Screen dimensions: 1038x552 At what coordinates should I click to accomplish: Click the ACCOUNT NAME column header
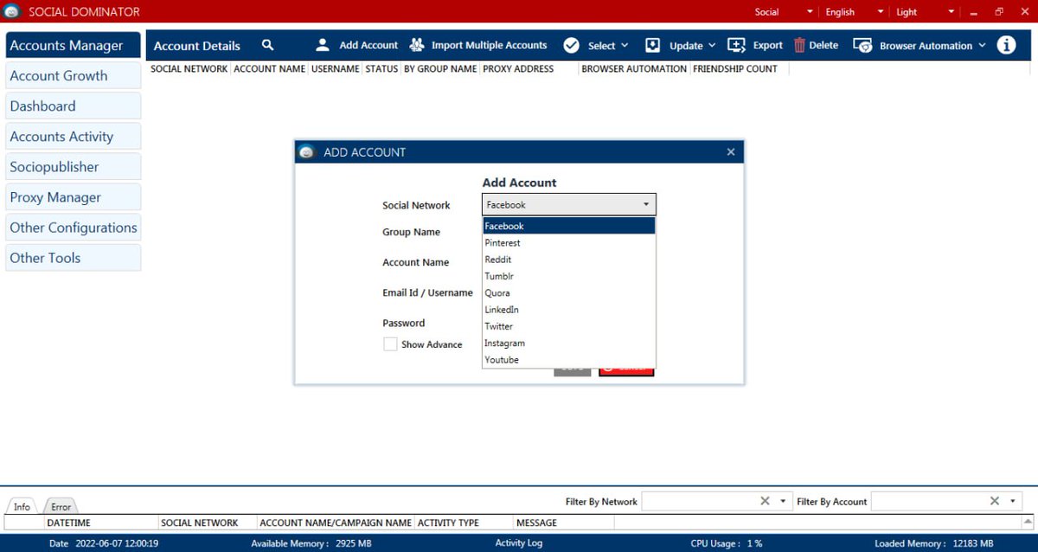pos(270,68)
